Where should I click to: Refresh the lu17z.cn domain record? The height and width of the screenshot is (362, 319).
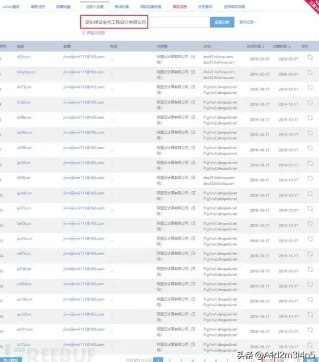pyautogui.click(x=310, y=345)
